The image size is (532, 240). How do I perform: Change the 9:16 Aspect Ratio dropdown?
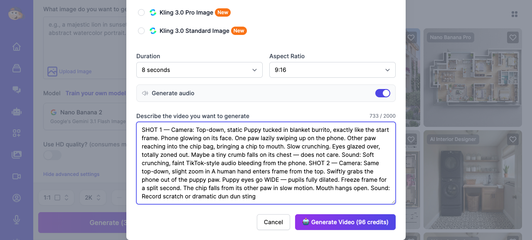point(332,70)
